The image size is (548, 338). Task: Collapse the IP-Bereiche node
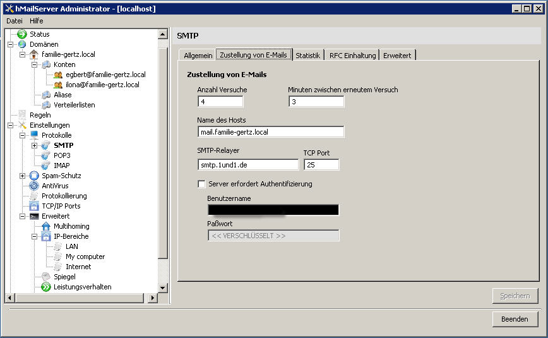(x=34, y=237)
